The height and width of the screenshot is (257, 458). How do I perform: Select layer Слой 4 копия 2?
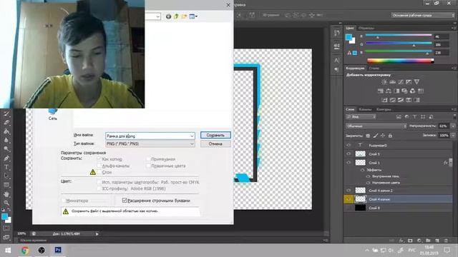click(399, 191)
